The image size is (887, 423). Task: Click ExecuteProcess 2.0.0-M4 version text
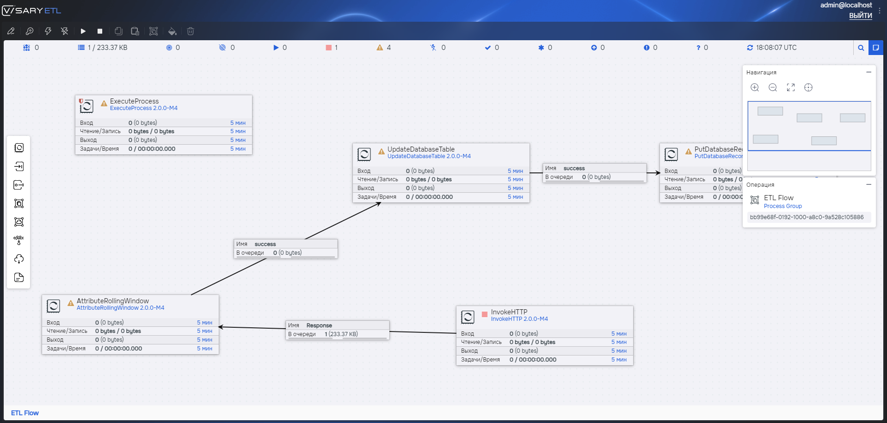[144, 108]
